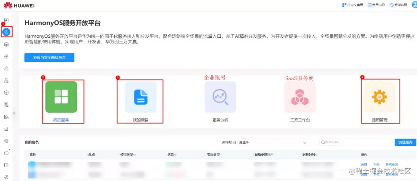Viewport: 417px width, 181px height.
Task: Click the topmost picture-frame icon in sidebar
Action: (x=7, y=20)
